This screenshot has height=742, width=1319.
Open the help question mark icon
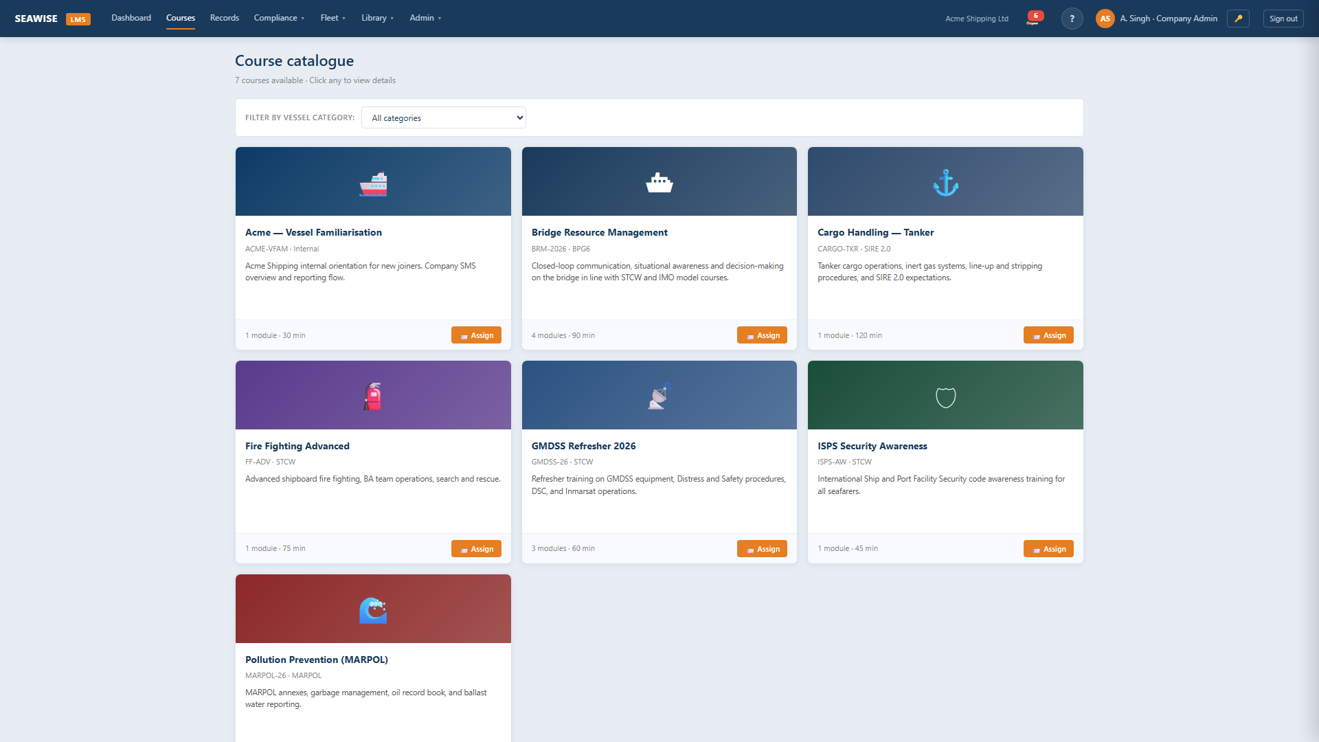click(1072, 19)
